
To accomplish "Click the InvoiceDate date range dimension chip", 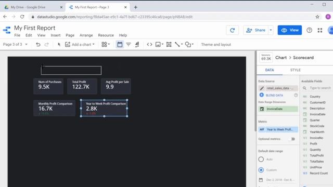I will 278,109.
